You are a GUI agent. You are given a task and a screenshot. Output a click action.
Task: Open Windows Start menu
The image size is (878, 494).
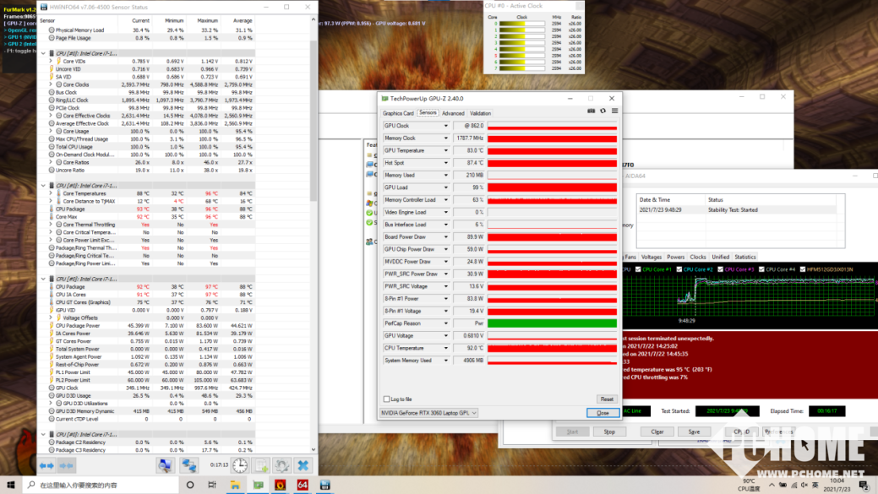[11, 485]
